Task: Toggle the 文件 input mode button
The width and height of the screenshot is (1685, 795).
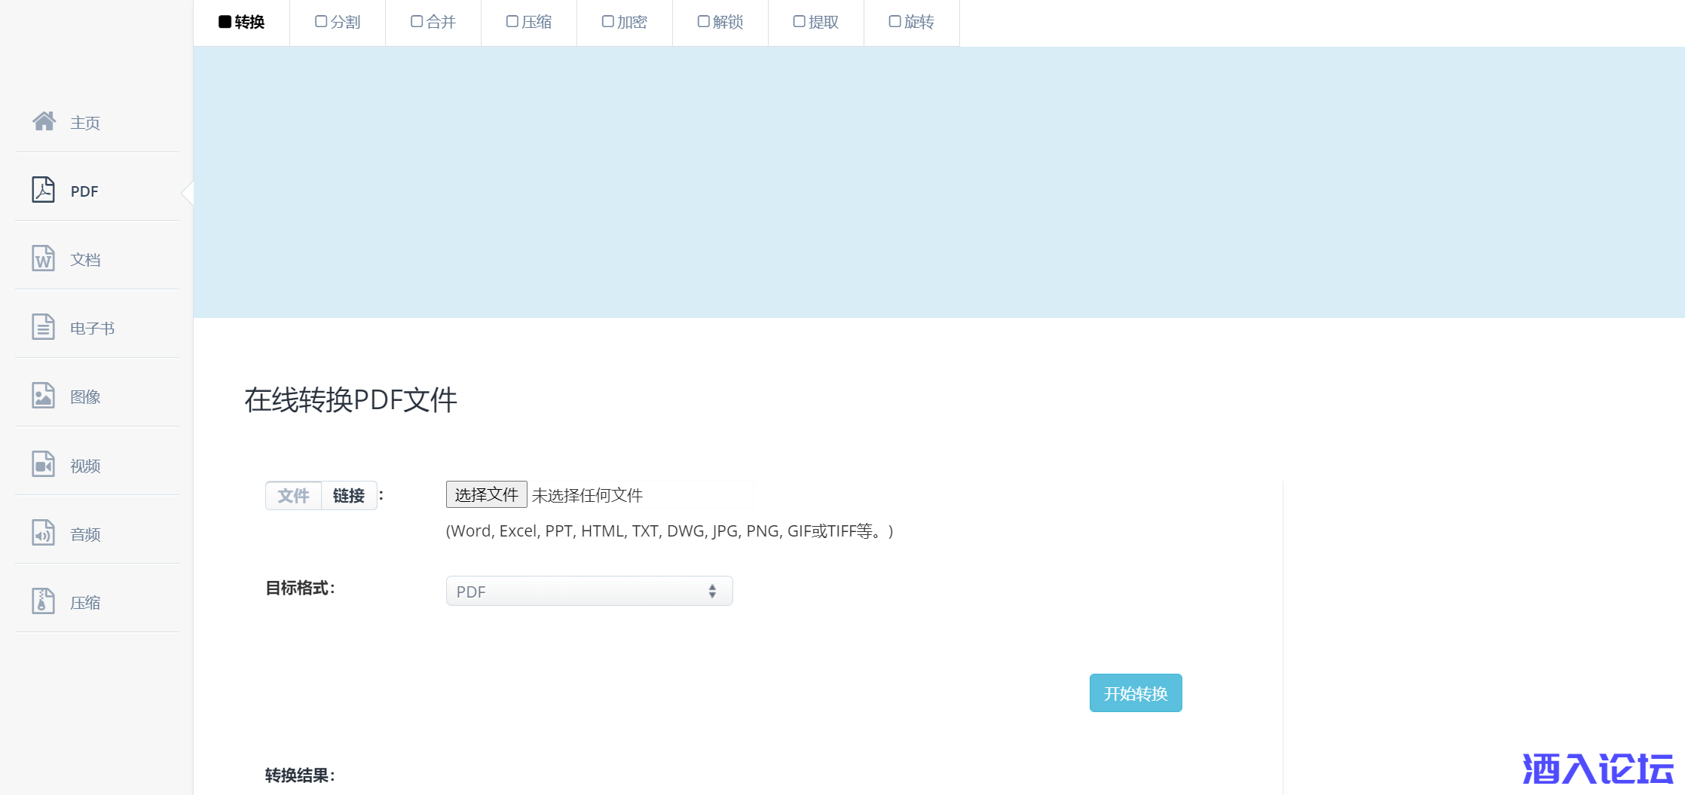Action: pos(293,496)
